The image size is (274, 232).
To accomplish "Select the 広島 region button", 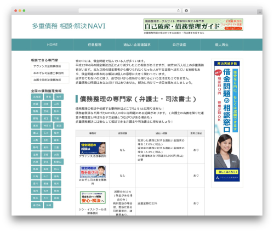I will point(36,176).
